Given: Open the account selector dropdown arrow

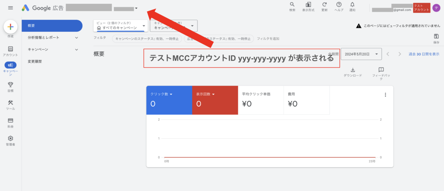Looking at the screenshot, I should point(136,8).
